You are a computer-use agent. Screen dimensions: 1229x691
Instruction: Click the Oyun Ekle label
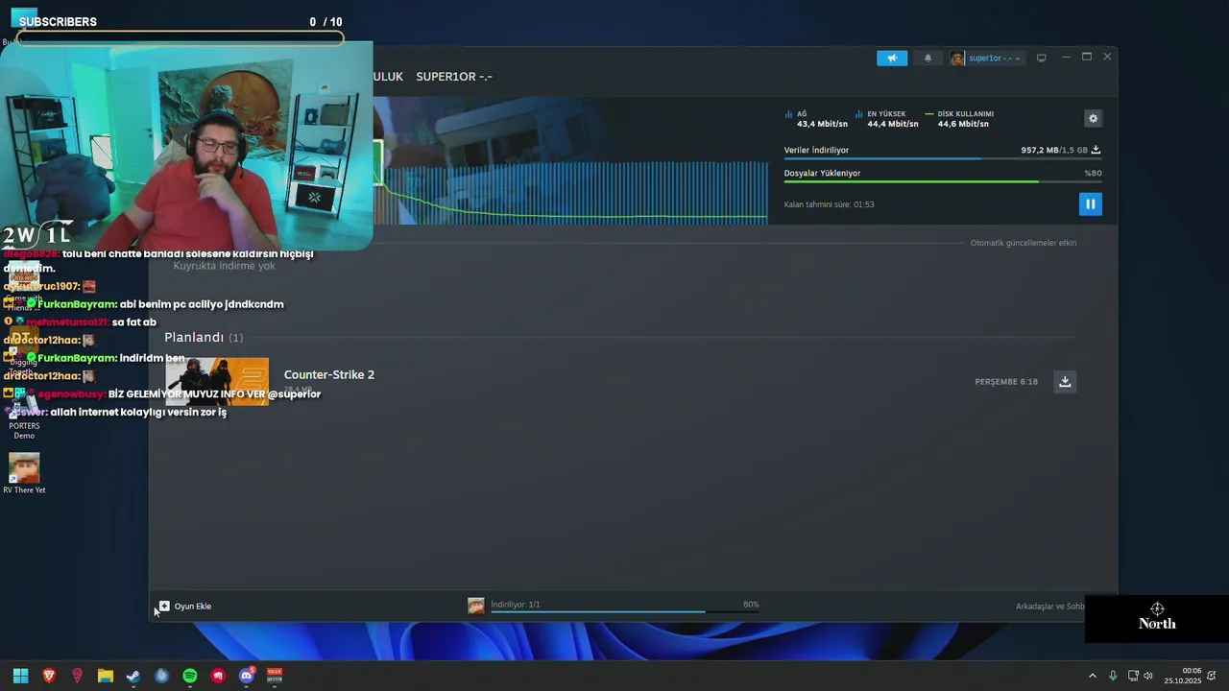pos(193,607)
